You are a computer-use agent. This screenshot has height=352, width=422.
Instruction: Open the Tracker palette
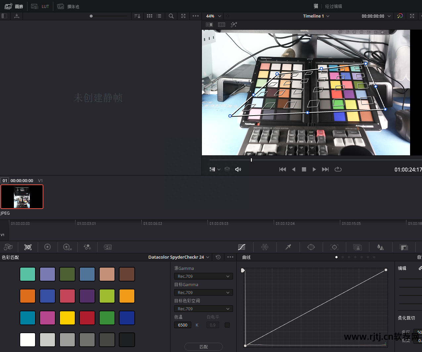(x=334, y=247)
